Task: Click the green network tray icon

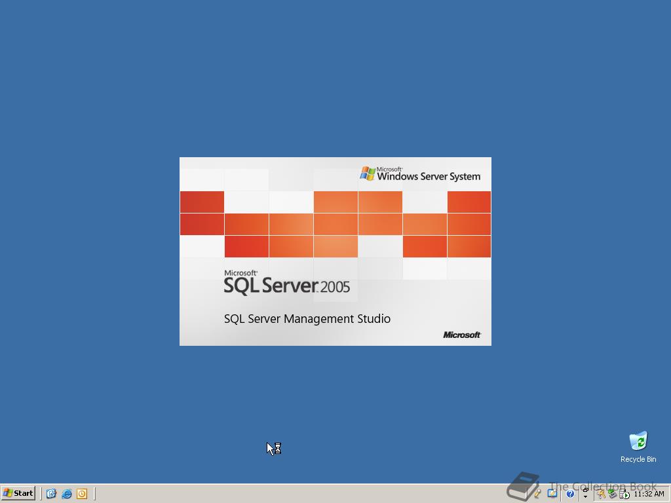Action: [613, 494]
